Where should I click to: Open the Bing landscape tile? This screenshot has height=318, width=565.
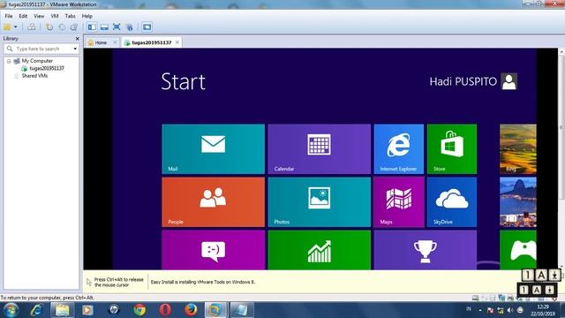[518, 149]
